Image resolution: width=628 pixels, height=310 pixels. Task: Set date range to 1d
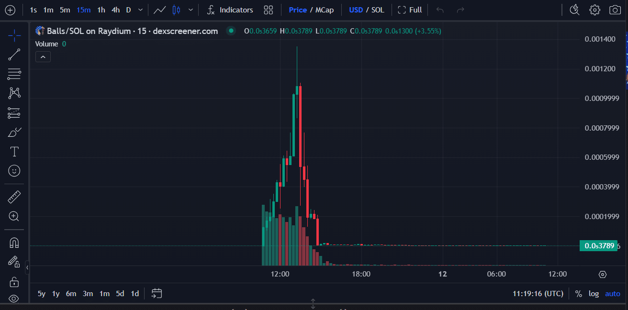[135, 294]
